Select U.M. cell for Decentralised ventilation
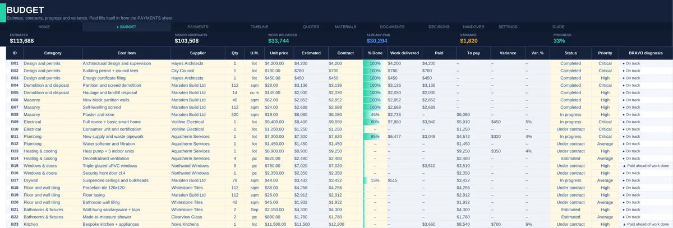 pyautogui.click(x=255, y=159)
